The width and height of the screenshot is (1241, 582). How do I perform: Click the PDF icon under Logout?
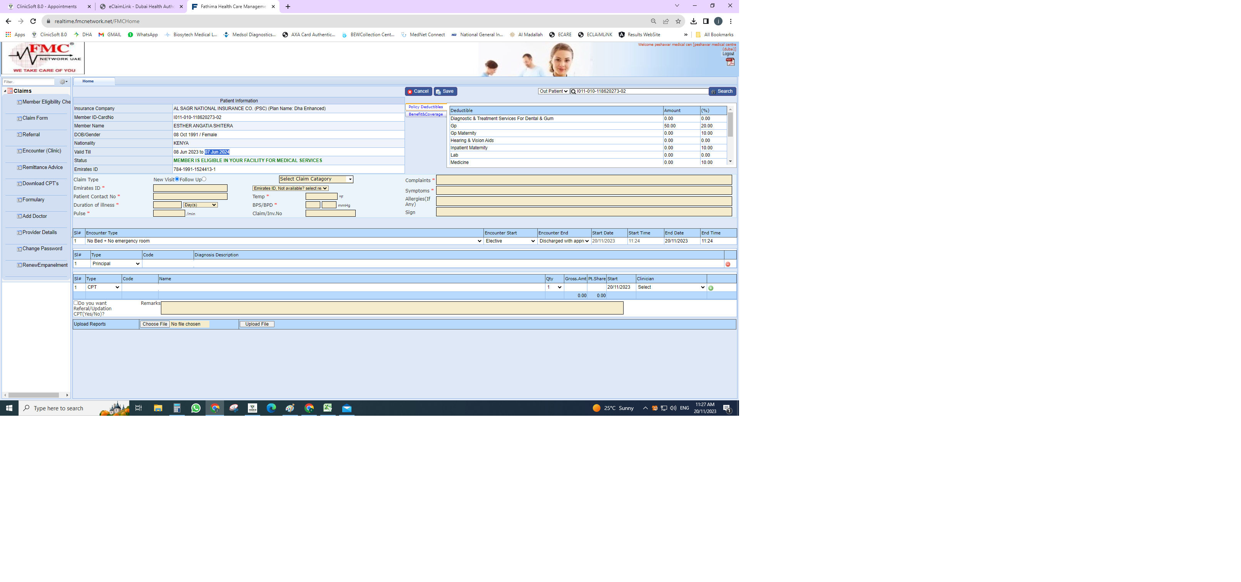point(730,62)
